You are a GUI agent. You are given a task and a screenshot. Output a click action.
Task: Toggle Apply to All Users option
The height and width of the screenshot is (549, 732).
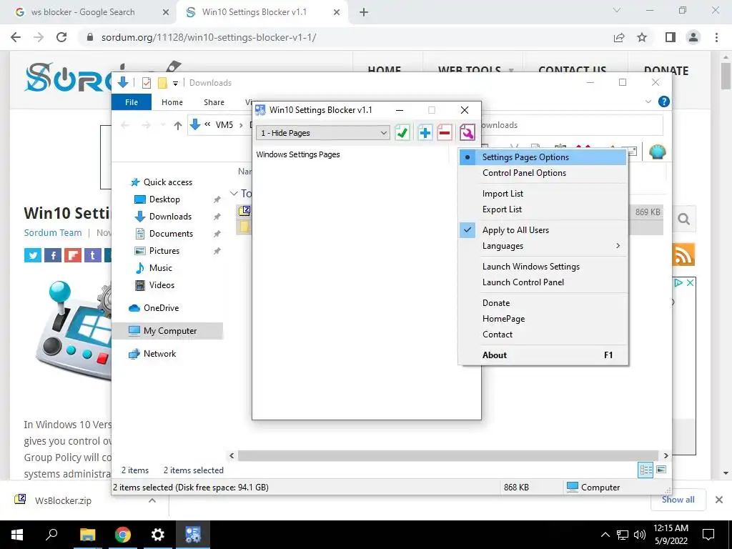click(543, 229)
